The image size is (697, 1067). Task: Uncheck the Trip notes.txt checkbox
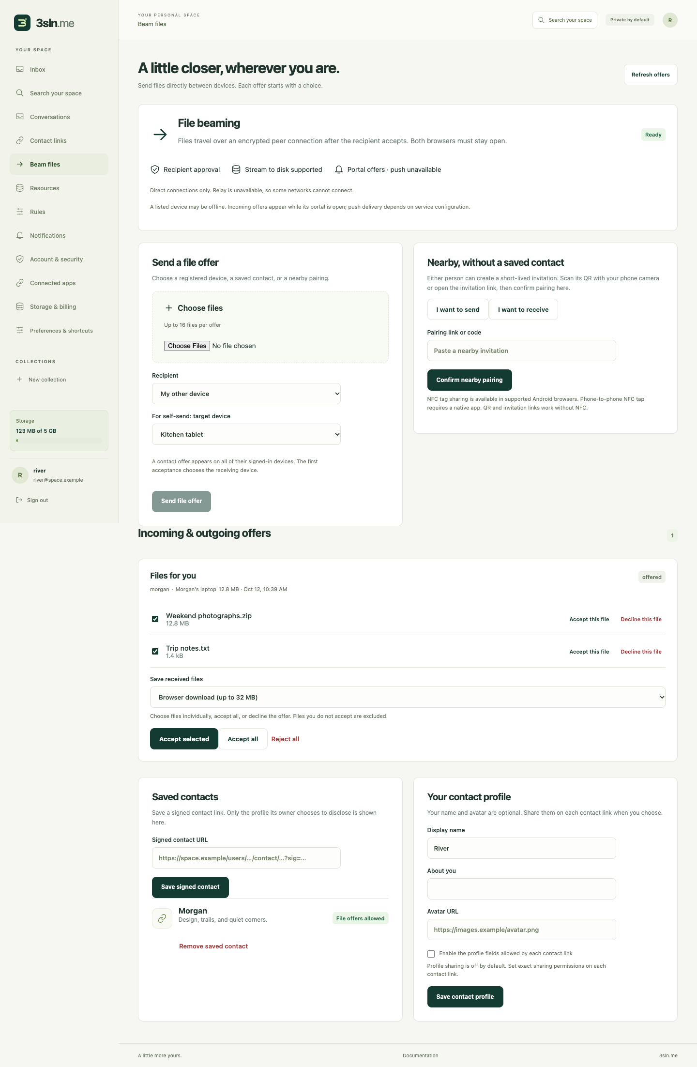pos(155,652)
